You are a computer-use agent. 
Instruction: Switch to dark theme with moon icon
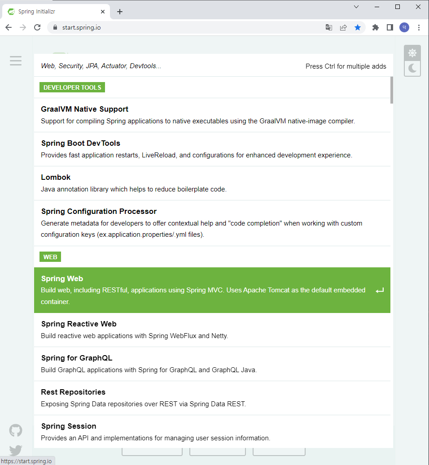click(412, 69)
